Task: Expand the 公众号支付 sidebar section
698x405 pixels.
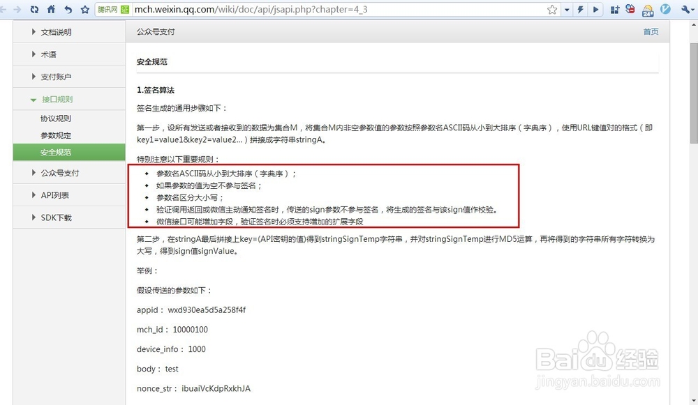Action: pos(69,173)
